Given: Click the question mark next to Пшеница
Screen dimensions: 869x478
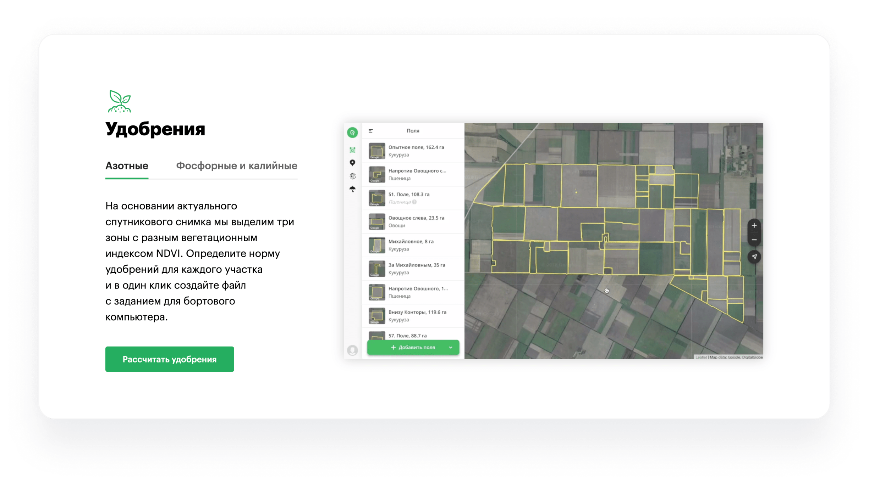Looking at the screenshot, I should [x=414, y=202].
